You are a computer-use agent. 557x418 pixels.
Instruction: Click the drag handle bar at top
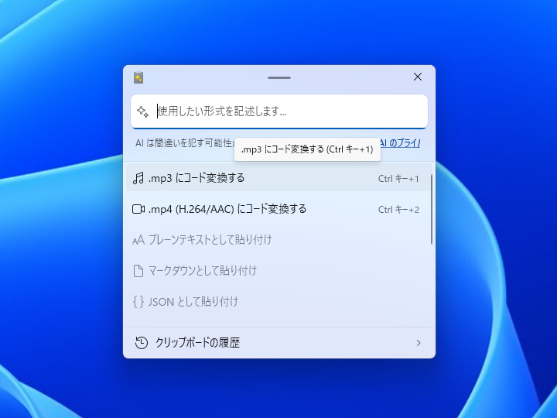(x=279, y=77)
